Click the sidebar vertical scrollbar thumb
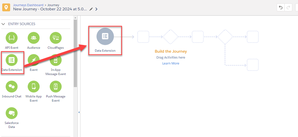The width and height of the screenshot is (298, 137). click(x=75, y=53)
